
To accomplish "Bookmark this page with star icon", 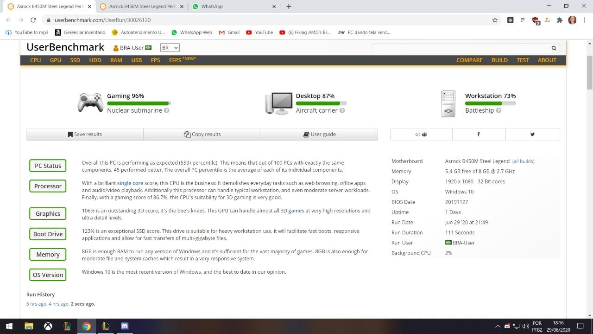I will coord(495,20).
